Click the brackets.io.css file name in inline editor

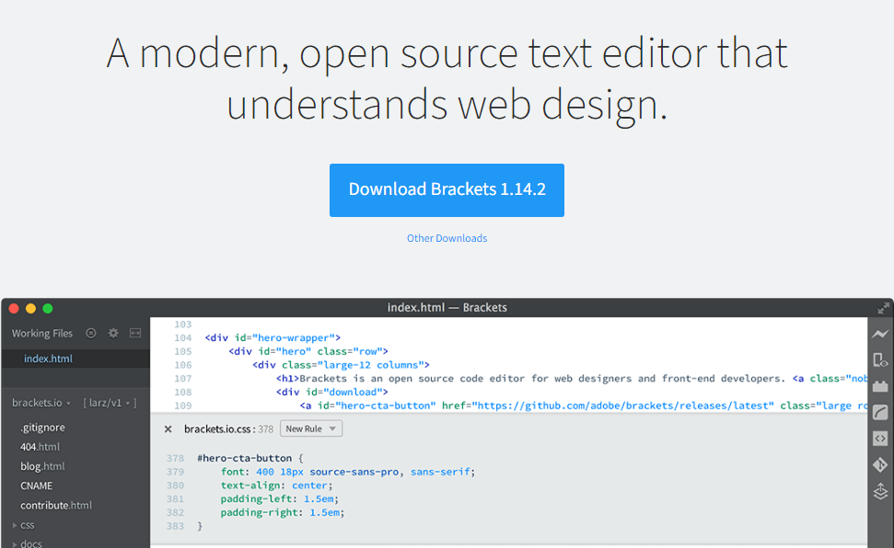217,429
